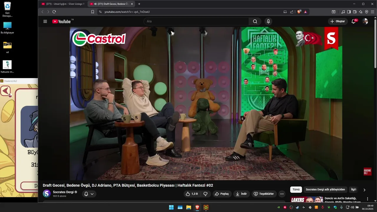Screen dimensions: 377x212
Task: Toggle the Brave sidebar panel
Action: point(349,12)
